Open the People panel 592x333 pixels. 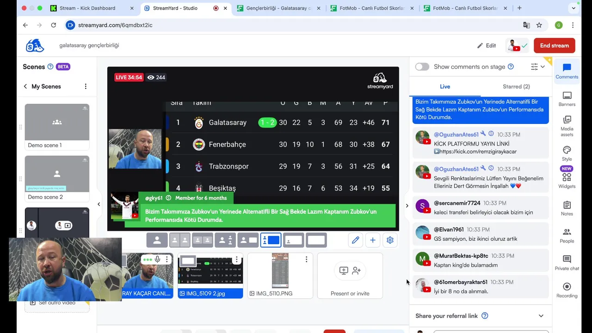coord(567,235)
